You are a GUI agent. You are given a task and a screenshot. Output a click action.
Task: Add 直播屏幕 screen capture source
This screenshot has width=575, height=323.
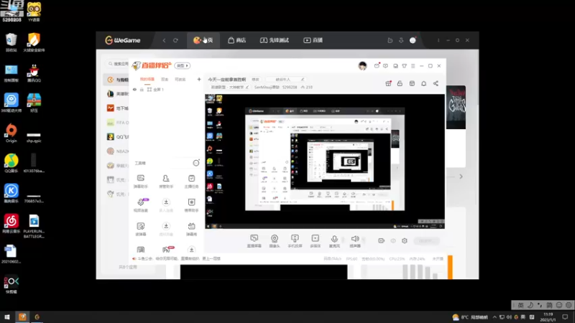coord(254,241)
